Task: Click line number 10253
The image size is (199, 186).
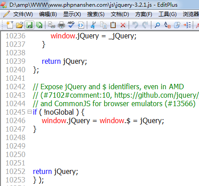Action: point(16,180)
